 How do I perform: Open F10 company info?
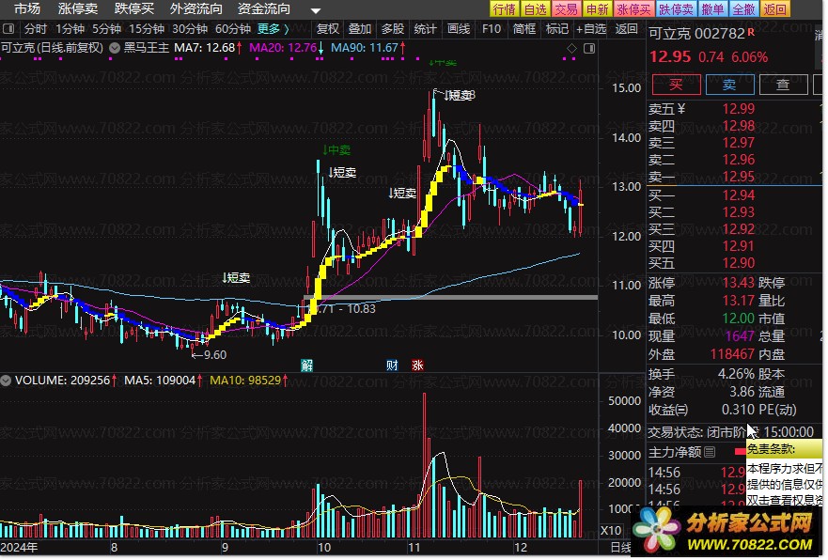click(492, 29)
